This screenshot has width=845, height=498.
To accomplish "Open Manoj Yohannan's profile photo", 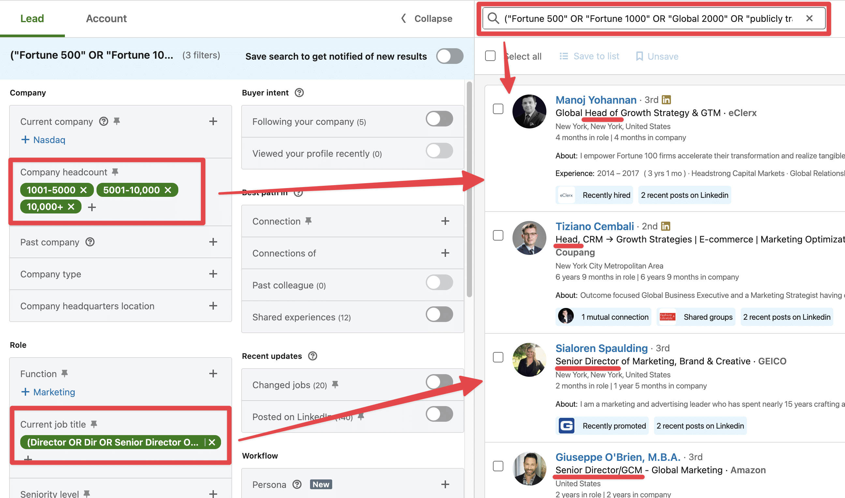I will [529, 111].
